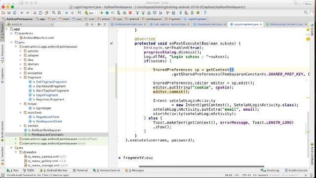Navigate forward with the right arrow icon

point(72,13)
